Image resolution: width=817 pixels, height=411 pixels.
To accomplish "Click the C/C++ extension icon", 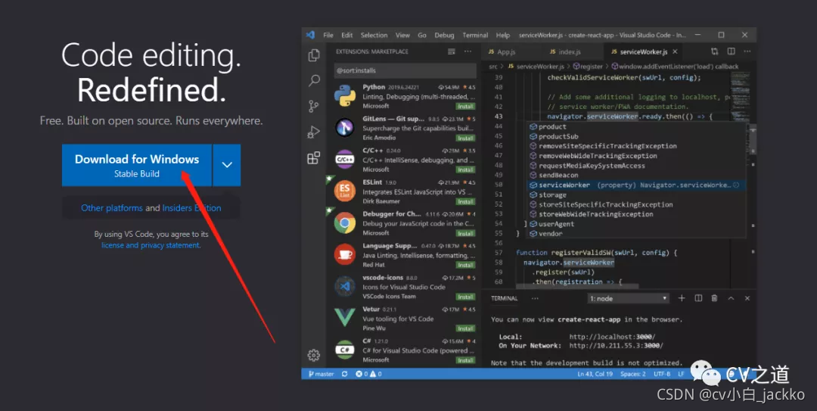I will [345, 159].
